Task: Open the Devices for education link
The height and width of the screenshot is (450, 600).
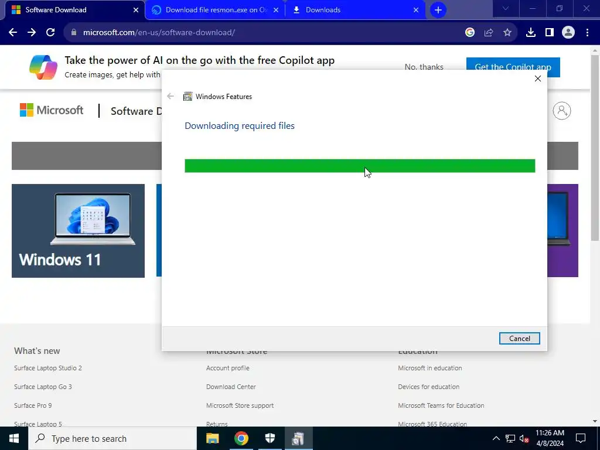Action: coord(428,387)
